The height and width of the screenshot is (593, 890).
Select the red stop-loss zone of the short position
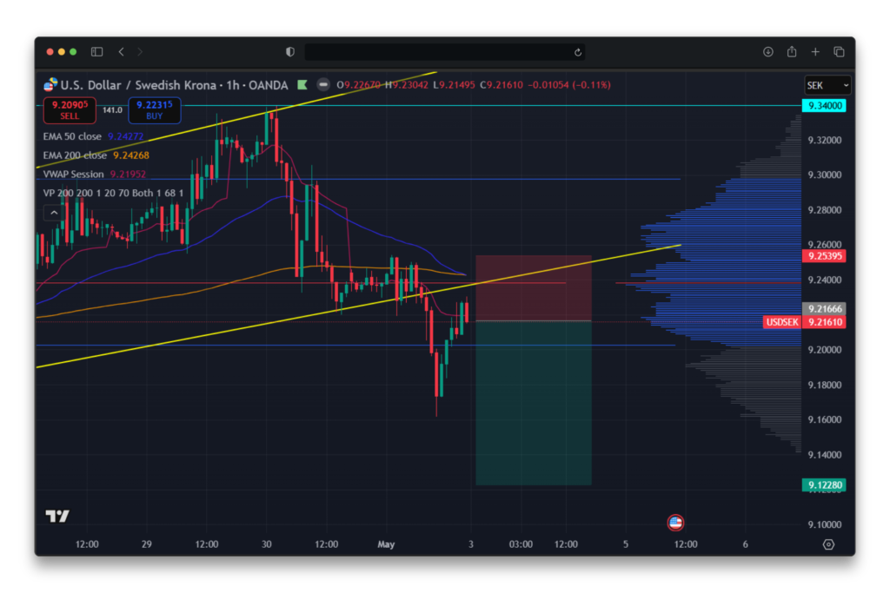click(x=534, y=288)
